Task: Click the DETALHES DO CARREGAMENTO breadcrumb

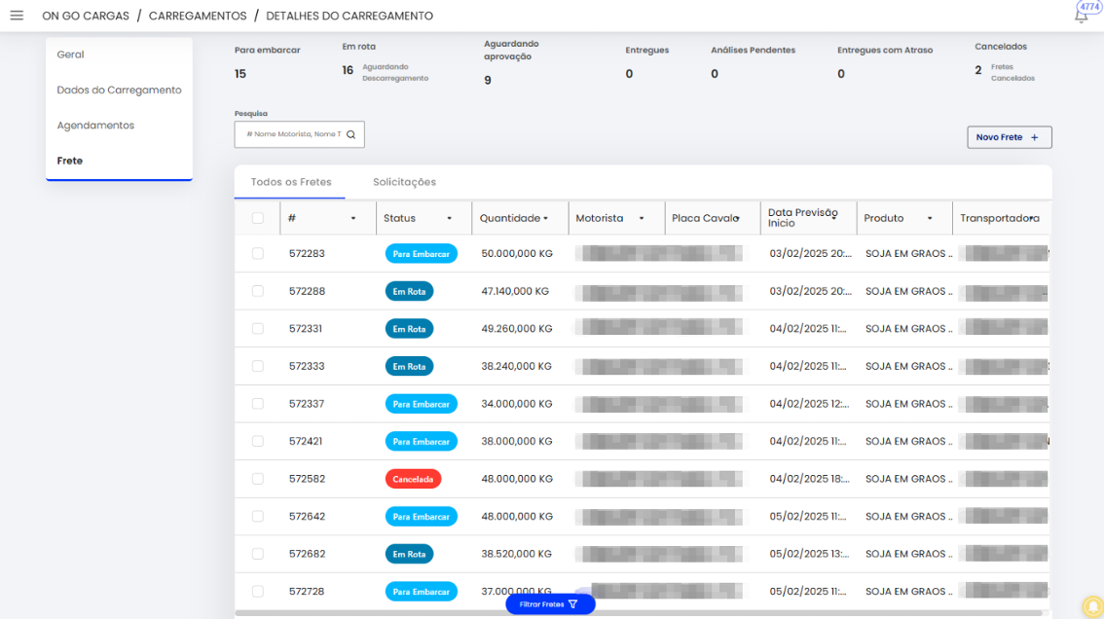Action: 350,16
